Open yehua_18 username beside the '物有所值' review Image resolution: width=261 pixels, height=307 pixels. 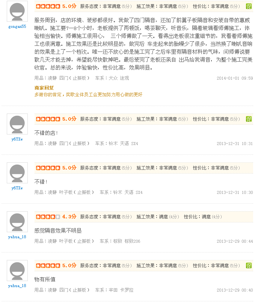pos(17,286)
